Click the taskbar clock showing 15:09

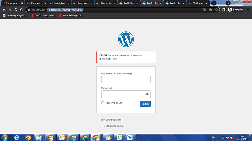point(242,138)
